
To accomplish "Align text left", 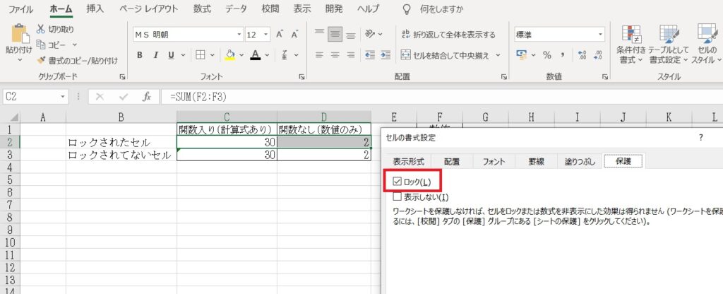I will (x=319, y=55).
